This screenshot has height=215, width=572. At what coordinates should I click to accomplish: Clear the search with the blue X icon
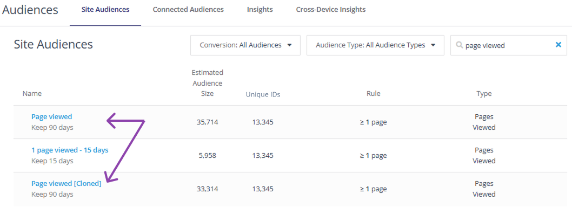pos(558,45)
